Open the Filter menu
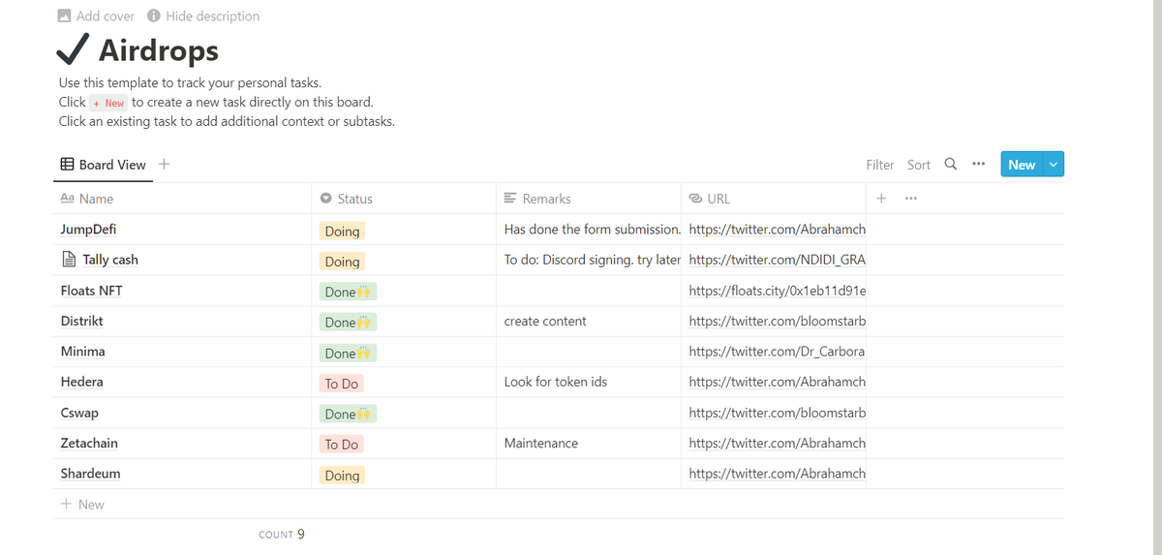The image size is (1162, 555). [880, 165]
